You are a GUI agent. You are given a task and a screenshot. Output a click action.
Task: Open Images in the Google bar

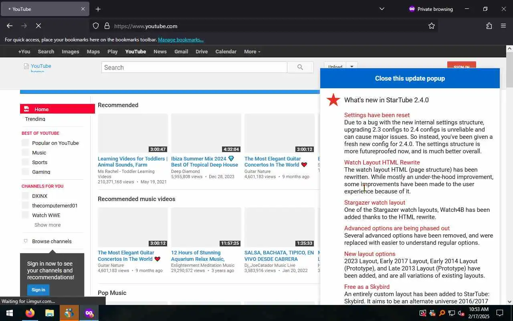point(70,52)
